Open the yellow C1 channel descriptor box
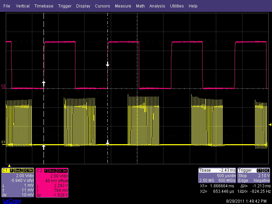The height and width of the screenshot is (204, 272). pyautogui.click(x=18, y=182)
